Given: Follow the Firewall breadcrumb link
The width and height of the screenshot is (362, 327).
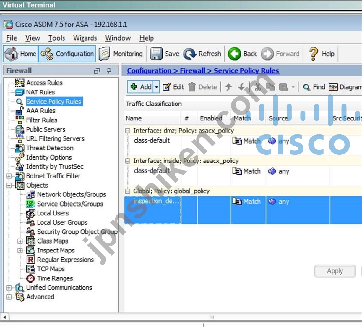Looking at the screenshot, I should pos(193,71).
